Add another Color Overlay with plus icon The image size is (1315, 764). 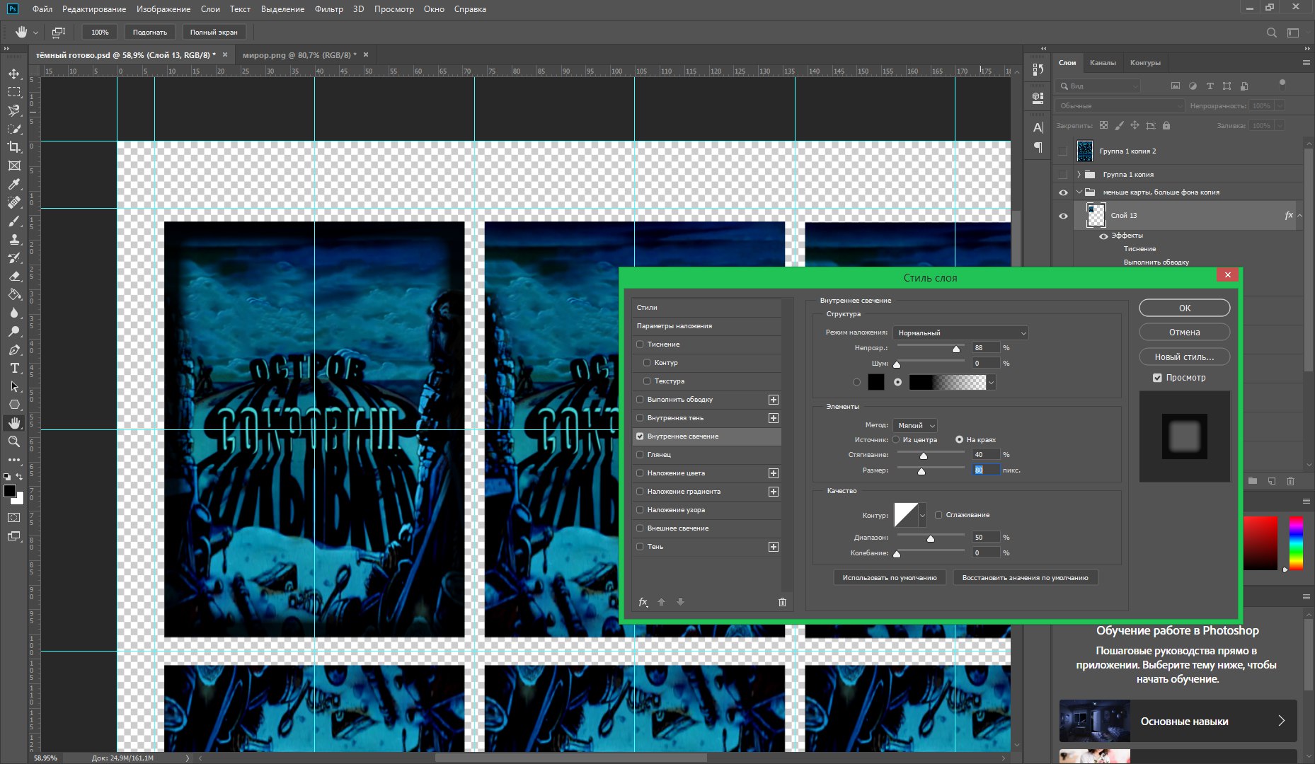774,473
